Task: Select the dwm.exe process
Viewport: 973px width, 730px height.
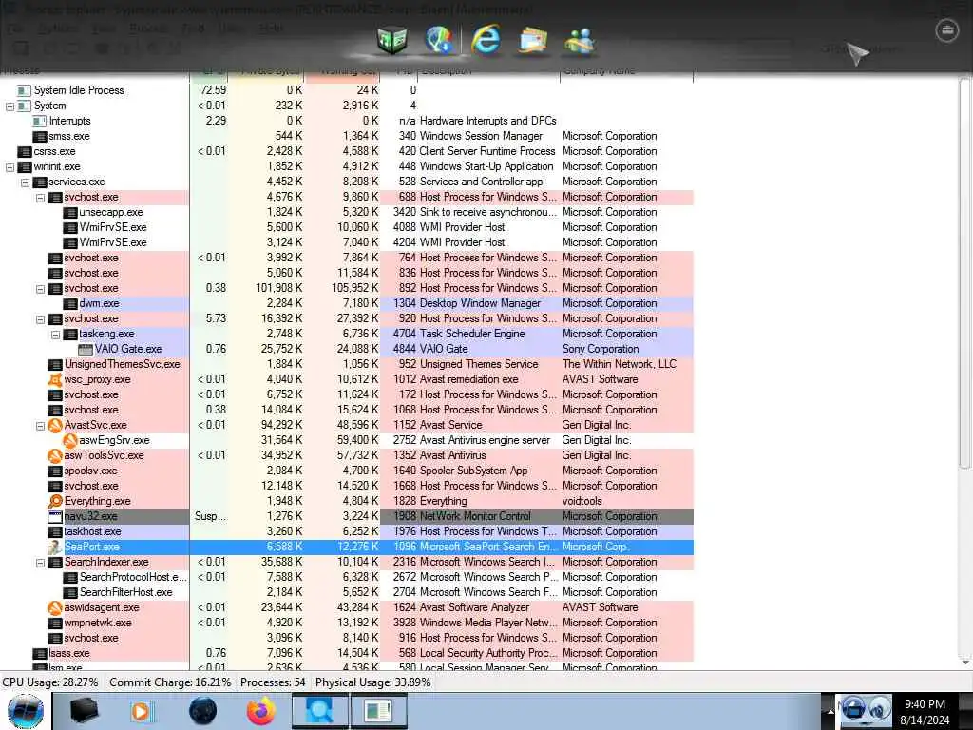Action: pos(99,303)
